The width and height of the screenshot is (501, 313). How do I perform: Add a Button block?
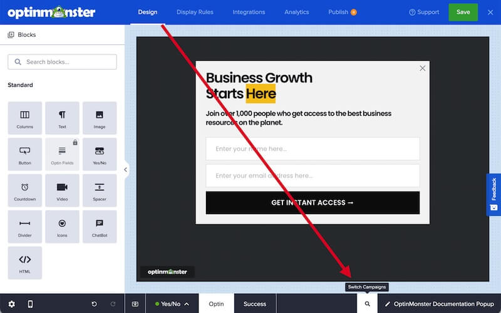click(x=25, y=154)
